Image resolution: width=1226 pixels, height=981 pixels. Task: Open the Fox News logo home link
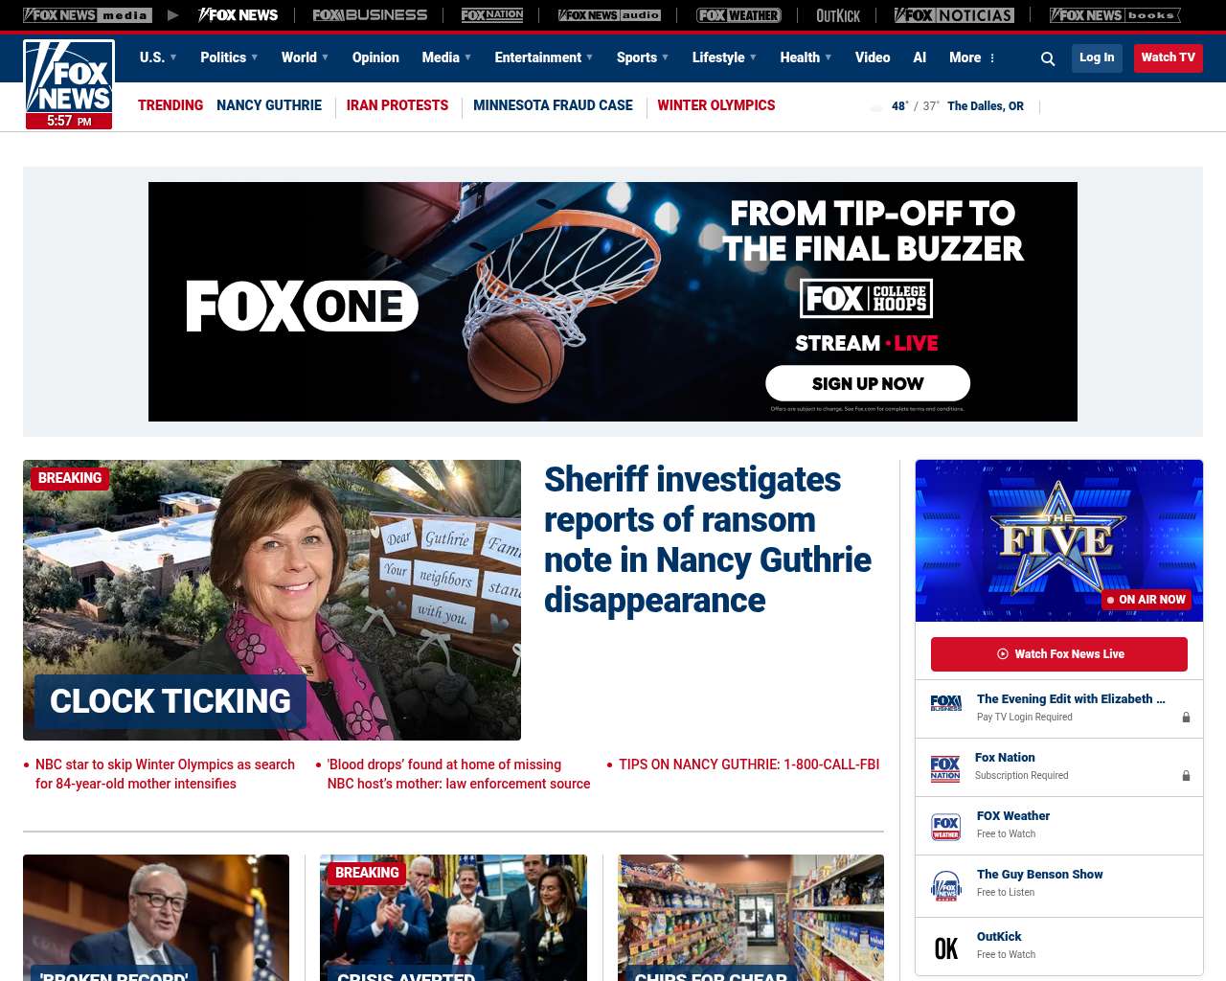tap(69, 84)
